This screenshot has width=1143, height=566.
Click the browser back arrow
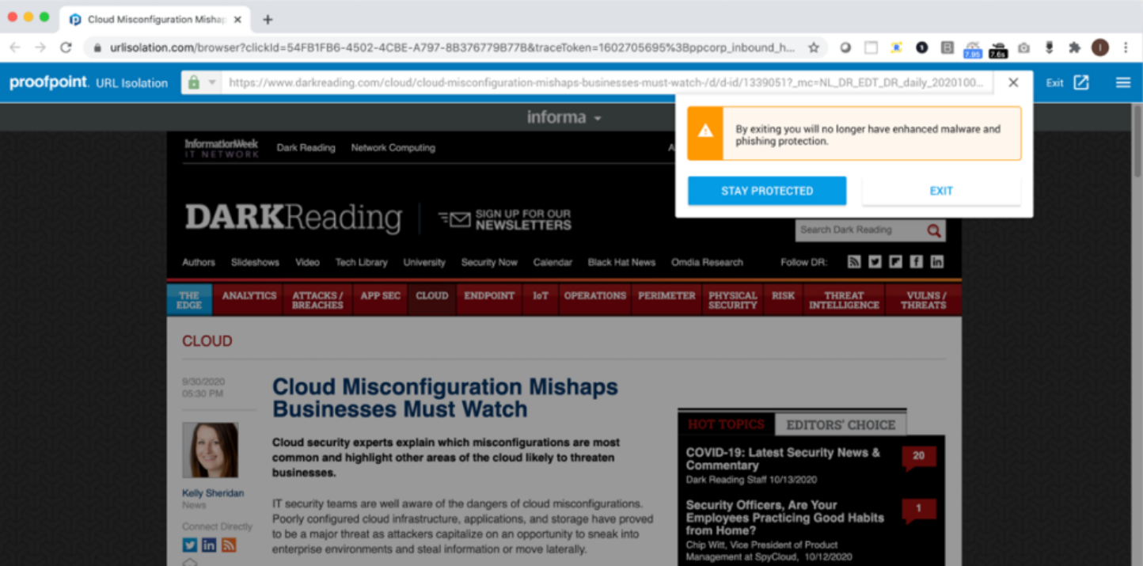[x=14, y=47]
